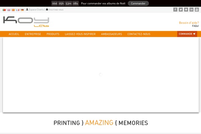Switch language with the Portuguese flag
This screenshot has height=134, width=201.
point(4,10)
